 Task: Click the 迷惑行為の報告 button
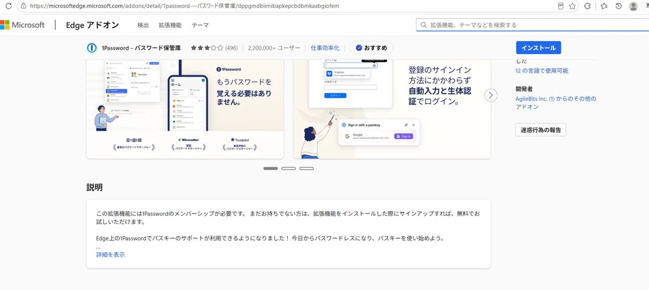click(541, 130)
